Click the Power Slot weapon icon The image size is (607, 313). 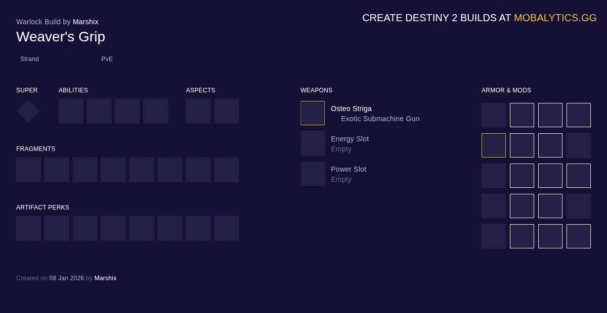click(313, 174)
